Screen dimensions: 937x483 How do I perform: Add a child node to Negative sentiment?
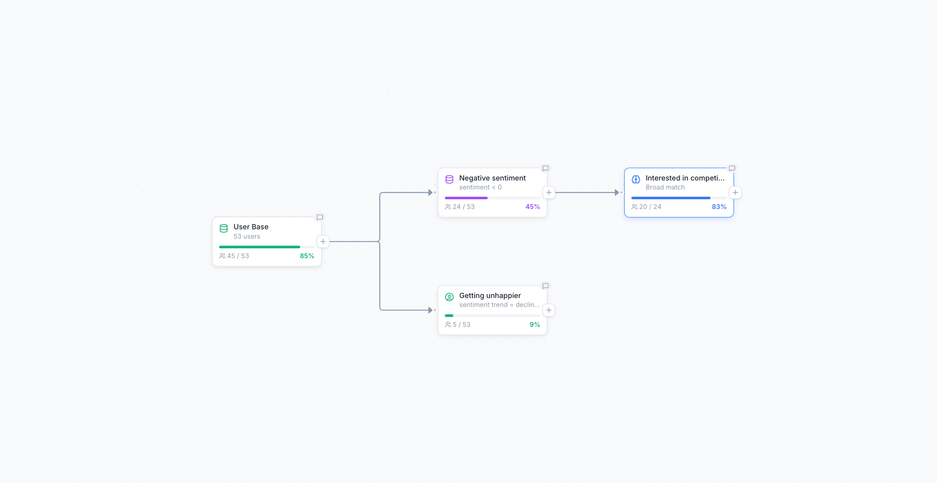(x=549, y=192)
